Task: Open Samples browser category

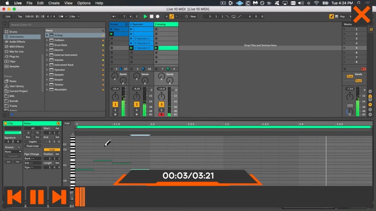Action: (x=14, y=66)
